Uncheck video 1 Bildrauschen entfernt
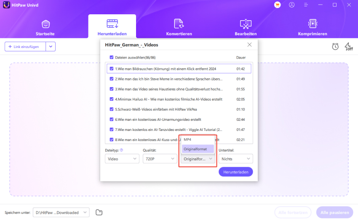 pos(112,69)
